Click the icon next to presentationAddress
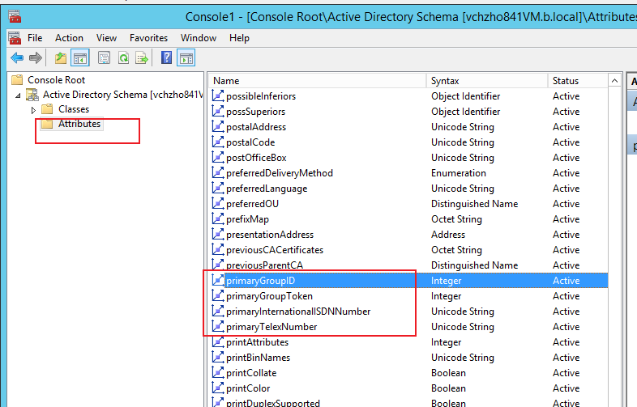Screen dimensions: 637x407 point(218,235)
